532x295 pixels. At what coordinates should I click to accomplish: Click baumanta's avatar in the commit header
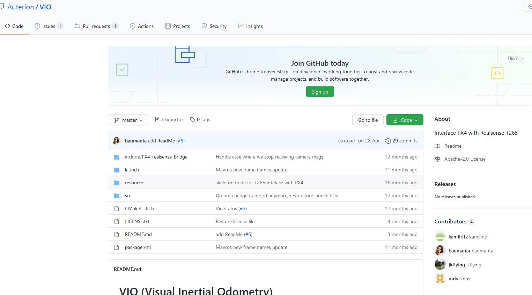point(117,141)
